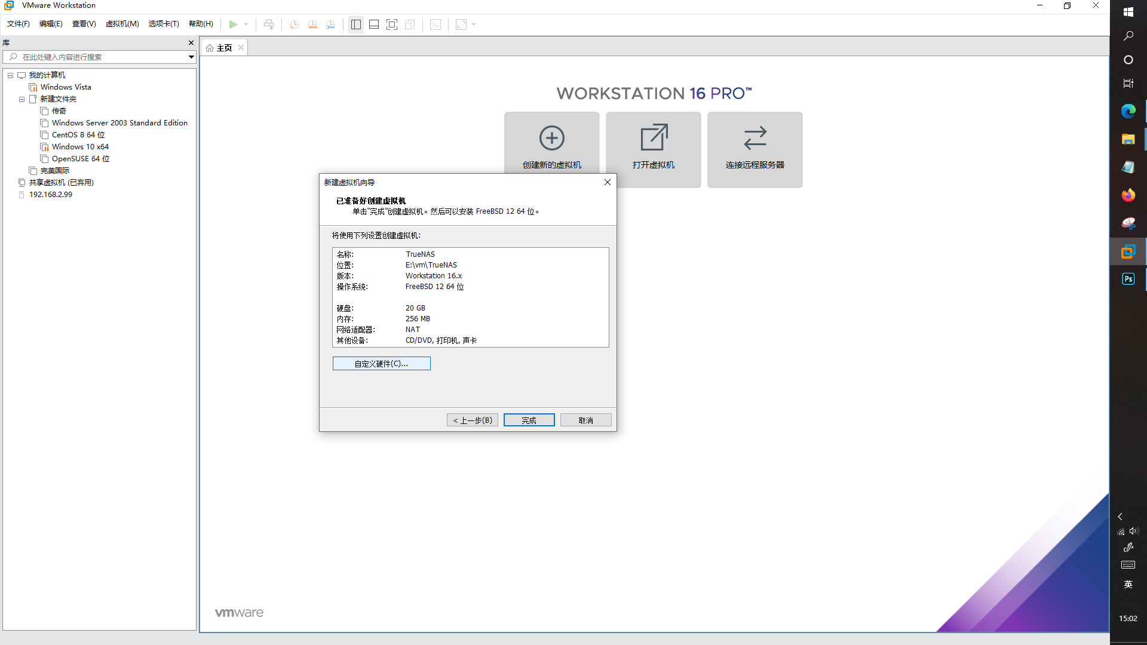Click 自定义硬件(C)... button
Viewport: 1147px width, 645px height.
point(381,364)
